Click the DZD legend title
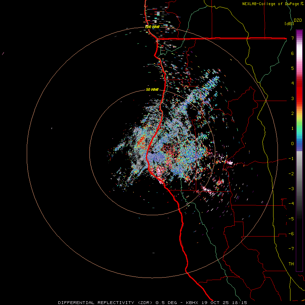This screenshot has height=305, width=305. [x=298, y=20]
